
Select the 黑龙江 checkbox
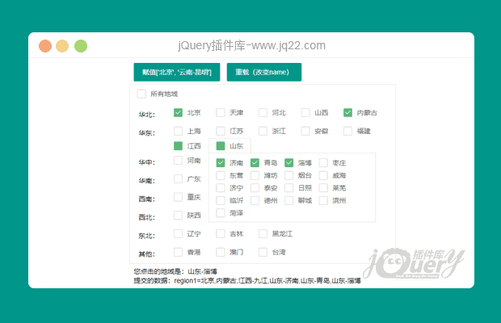[x=263, y=234]
